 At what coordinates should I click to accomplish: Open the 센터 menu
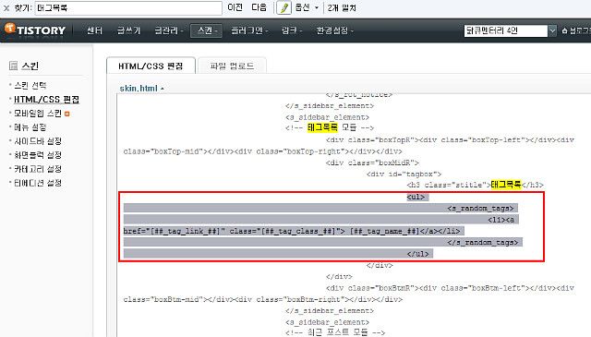tap(94, 30)
